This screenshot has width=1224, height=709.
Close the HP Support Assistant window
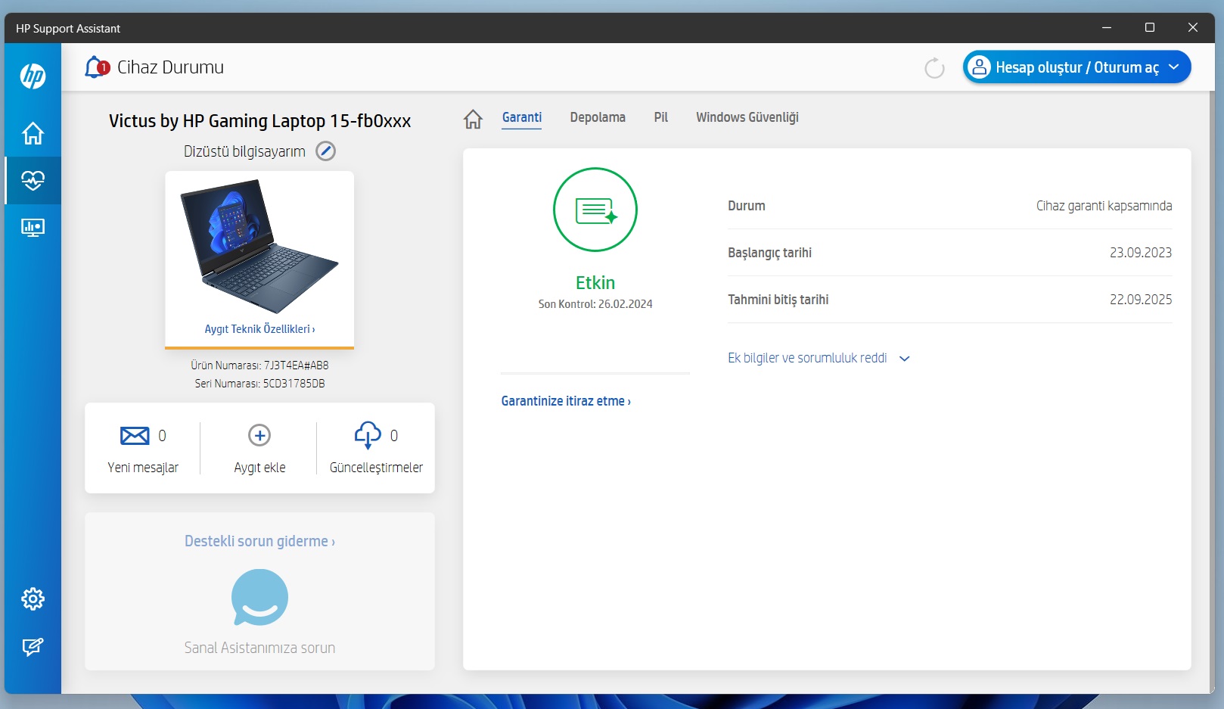pyautogui.click(x=1193, y=27)
